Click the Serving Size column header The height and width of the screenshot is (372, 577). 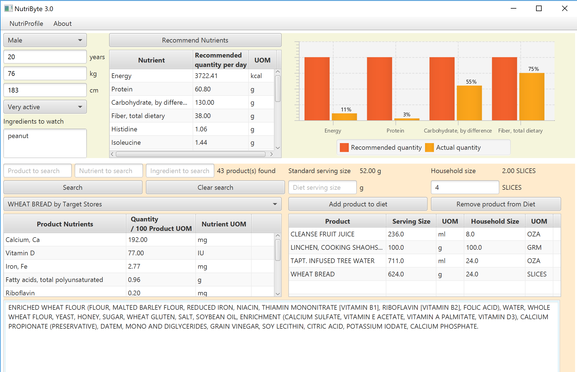[411, 221]
